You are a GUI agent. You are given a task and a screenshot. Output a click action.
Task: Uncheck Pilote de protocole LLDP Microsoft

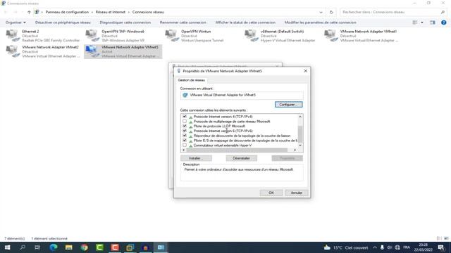185,126
